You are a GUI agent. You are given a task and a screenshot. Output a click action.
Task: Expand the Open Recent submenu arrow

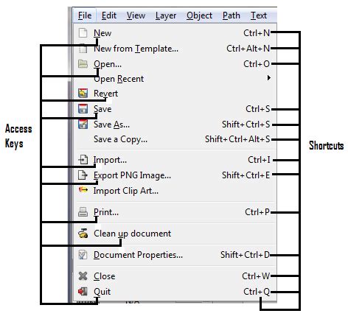(x=269, y=78)
